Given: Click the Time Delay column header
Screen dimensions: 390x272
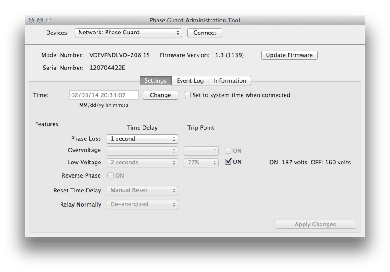Looking at the screenshot, I should click(x=142, y=127).
